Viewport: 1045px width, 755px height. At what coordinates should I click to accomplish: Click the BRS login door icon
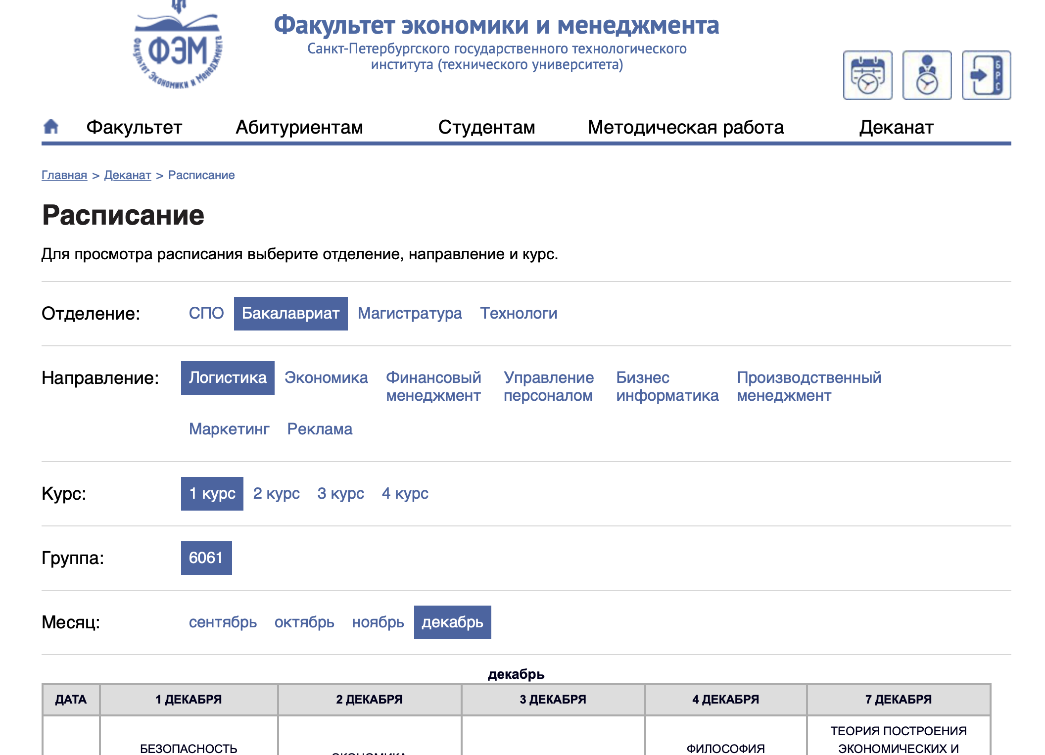pyautogui.click(x=986, y=75)
